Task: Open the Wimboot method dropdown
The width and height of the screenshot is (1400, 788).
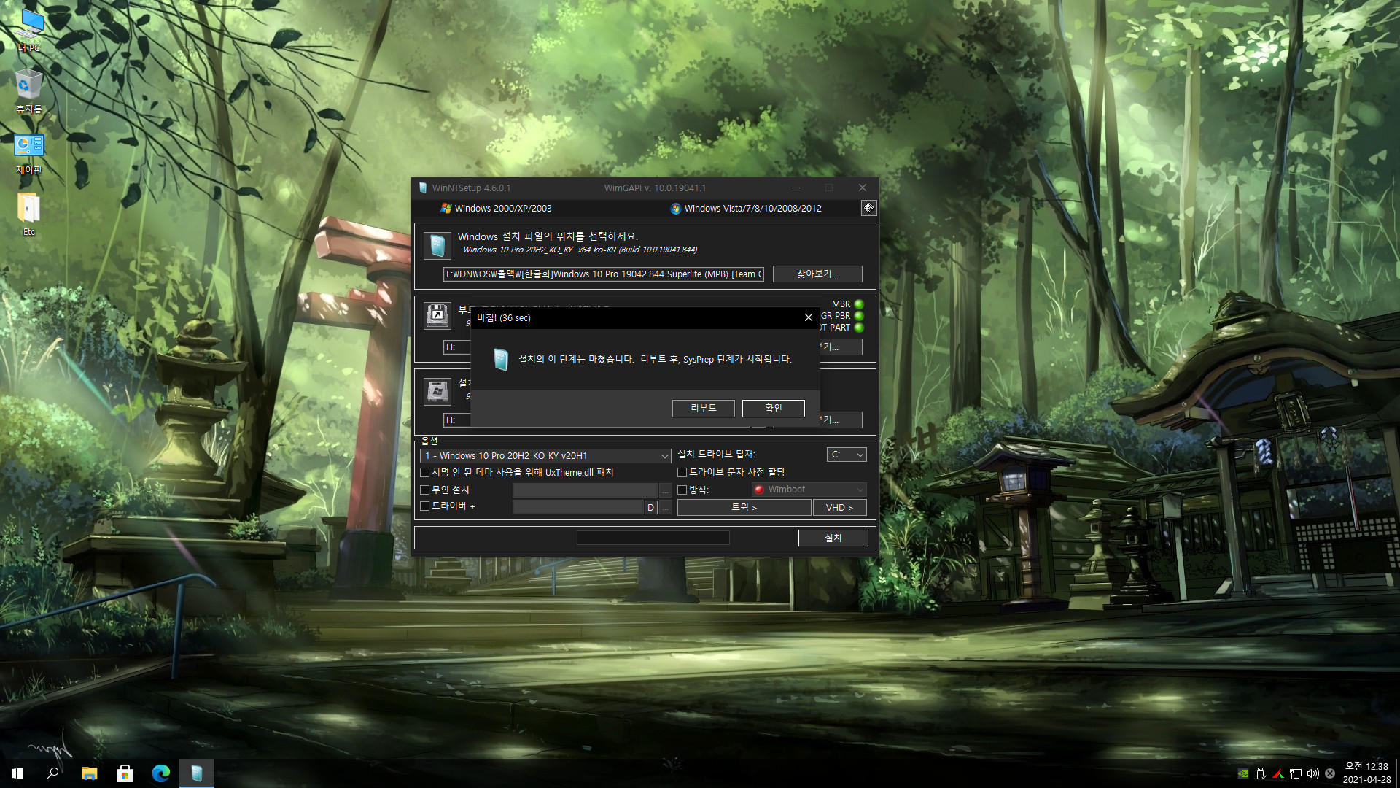Action: [809, 490]
